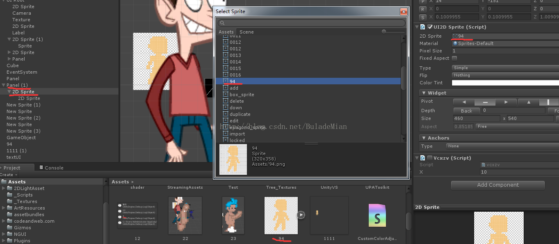Click sprite icon beside 'delete' entry
The image size is (559, 244).
(x=226, y=101)
